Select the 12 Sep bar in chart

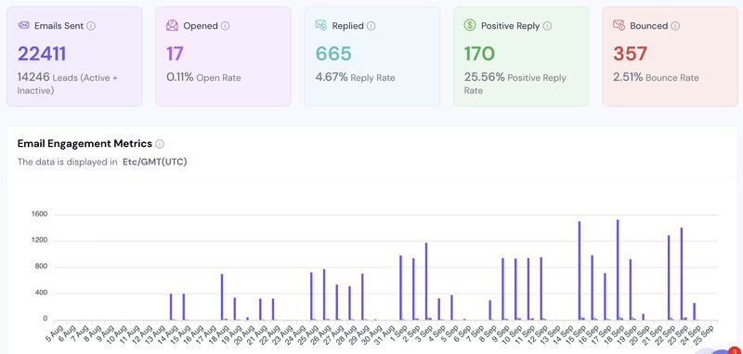[541, 289]
